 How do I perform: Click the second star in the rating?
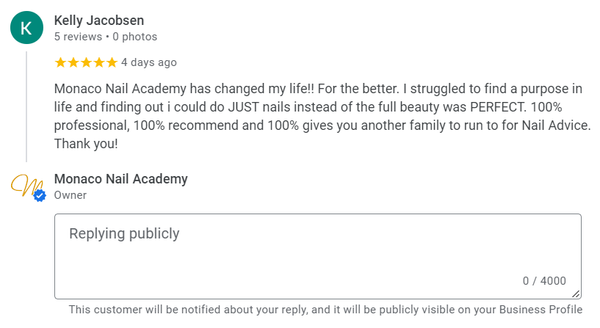pyautogui.click(x=73, y=62)
